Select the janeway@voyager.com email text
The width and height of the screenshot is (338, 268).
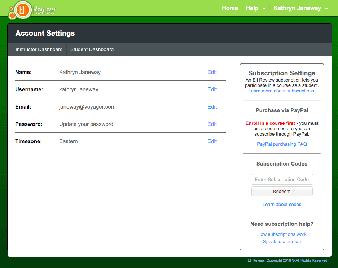[x=87, y=107]
